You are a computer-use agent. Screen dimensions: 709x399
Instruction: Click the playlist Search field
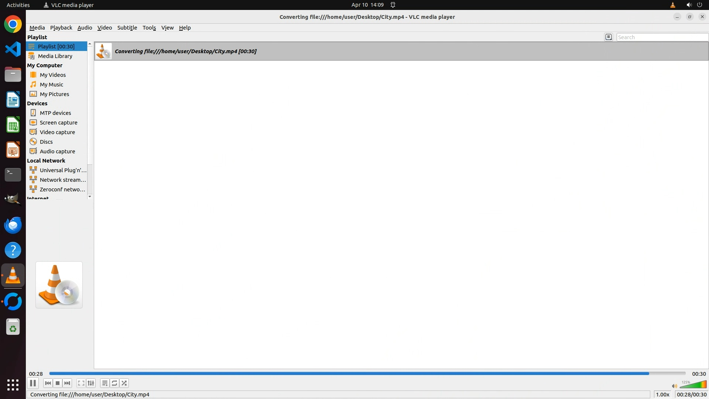point(662,37)
